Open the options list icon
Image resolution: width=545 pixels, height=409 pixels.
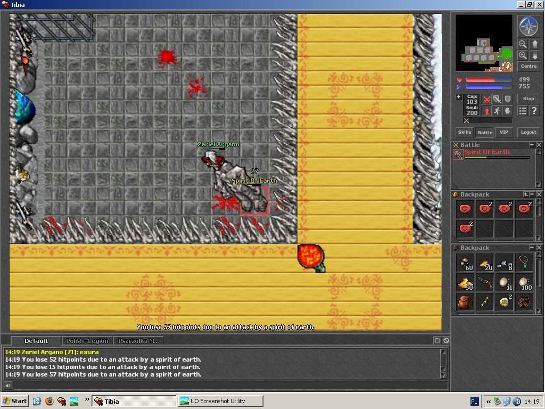(x=523, y=111)
